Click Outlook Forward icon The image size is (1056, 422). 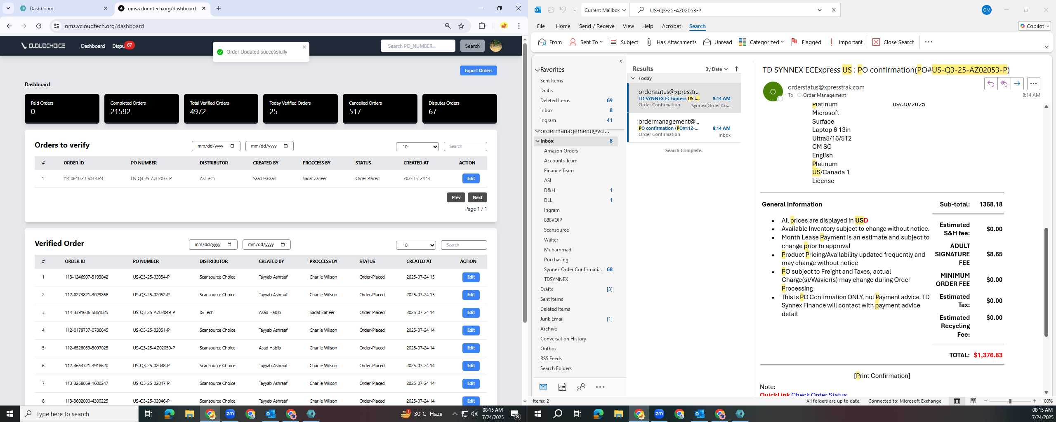point(1017,84)
